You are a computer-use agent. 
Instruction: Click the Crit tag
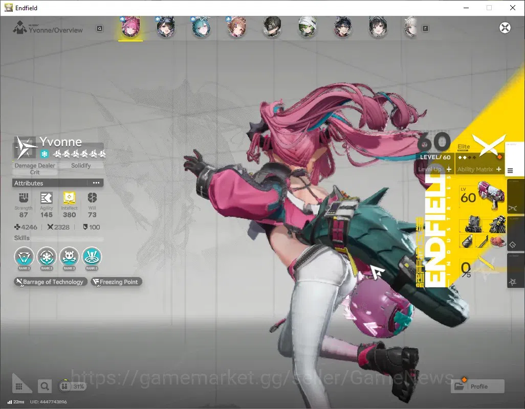(35, 172)
